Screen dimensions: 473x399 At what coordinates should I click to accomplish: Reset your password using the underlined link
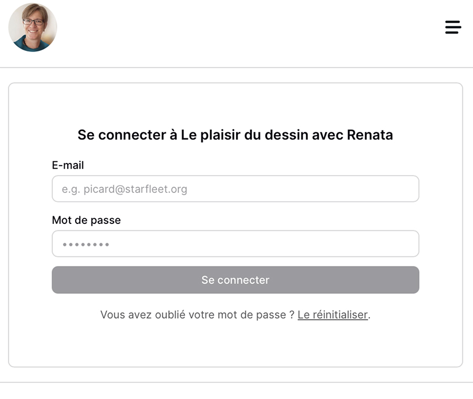coord(332,315)
